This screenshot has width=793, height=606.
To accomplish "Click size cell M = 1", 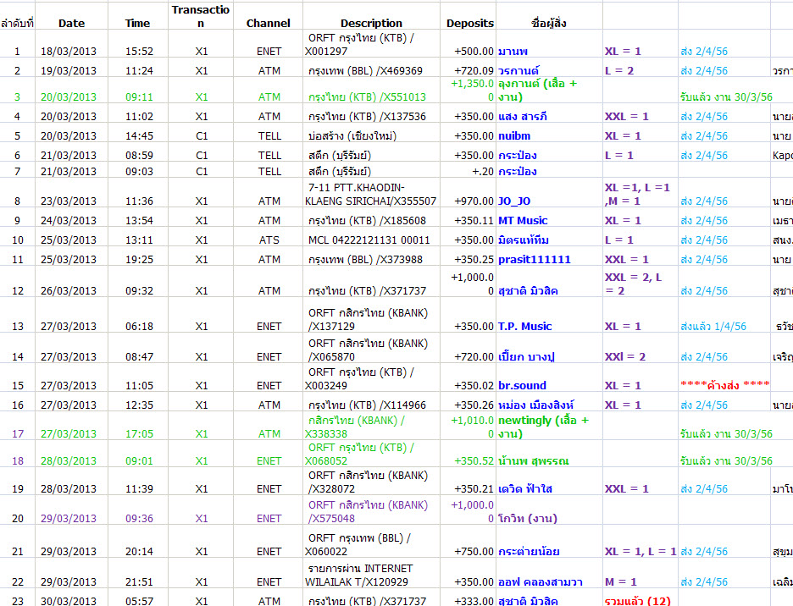I will click(x=640, y=575).
